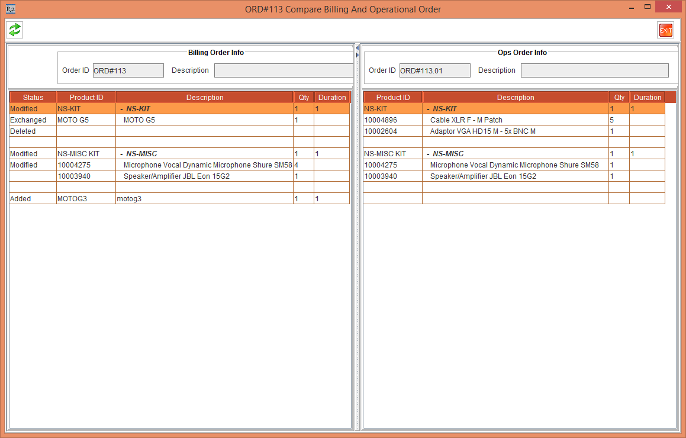The height and width of the screenshot is (438, 686).
Task: Click the Status column header
Action: (33, 98)
